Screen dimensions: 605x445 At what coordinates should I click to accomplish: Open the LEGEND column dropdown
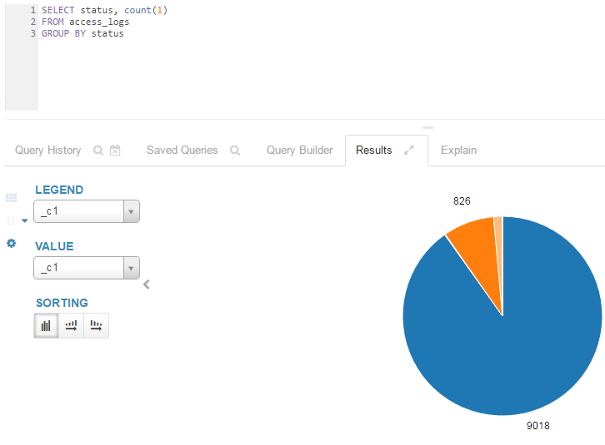(87, 211)
